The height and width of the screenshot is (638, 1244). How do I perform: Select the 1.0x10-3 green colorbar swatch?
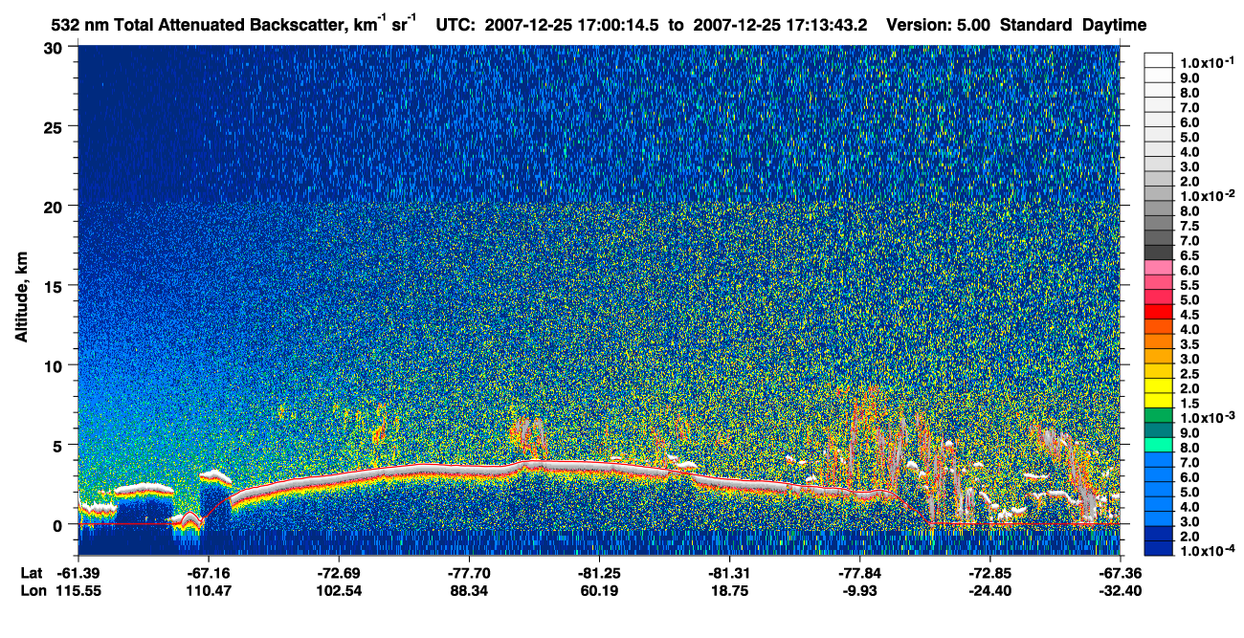point(1158,417)
